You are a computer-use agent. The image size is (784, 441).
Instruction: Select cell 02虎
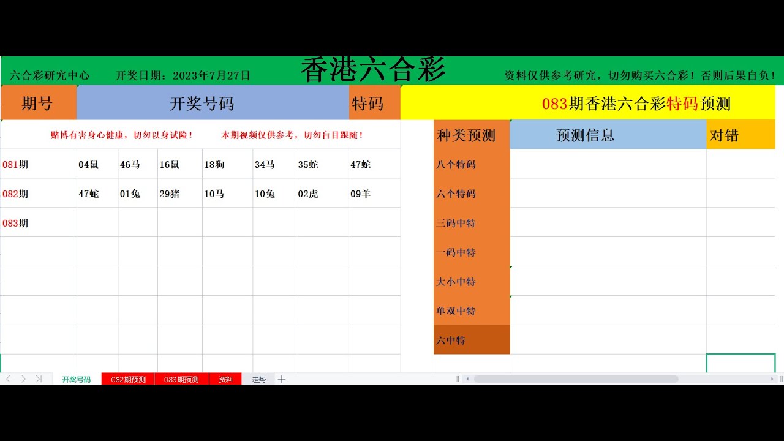point(322,194)
